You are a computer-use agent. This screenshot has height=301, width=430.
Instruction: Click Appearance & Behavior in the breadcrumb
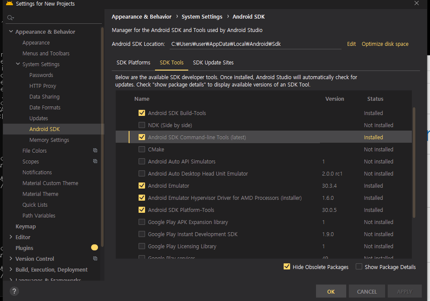142,16
